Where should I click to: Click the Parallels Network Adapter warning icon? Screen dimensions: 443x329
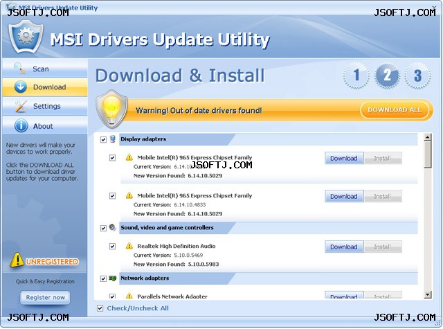[x=129, y=296]
